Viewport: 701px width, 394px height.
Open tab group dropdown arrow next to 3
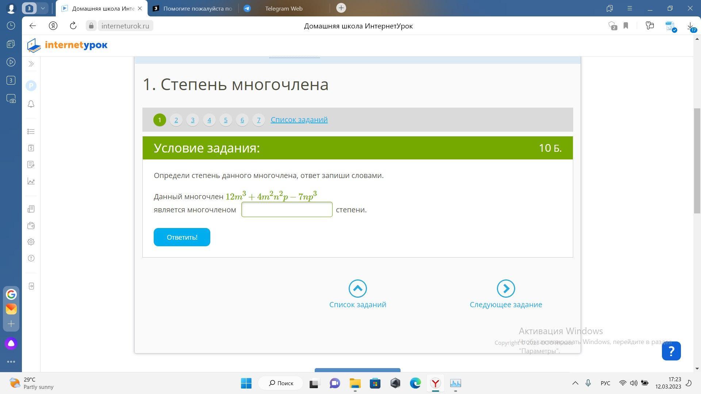click(43, 8)
